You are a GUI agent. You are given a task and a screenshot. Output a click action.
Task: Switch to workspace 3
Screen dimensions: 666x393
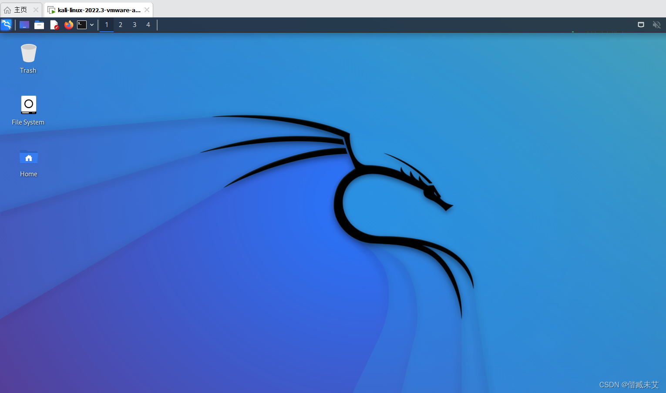[134, 25]
